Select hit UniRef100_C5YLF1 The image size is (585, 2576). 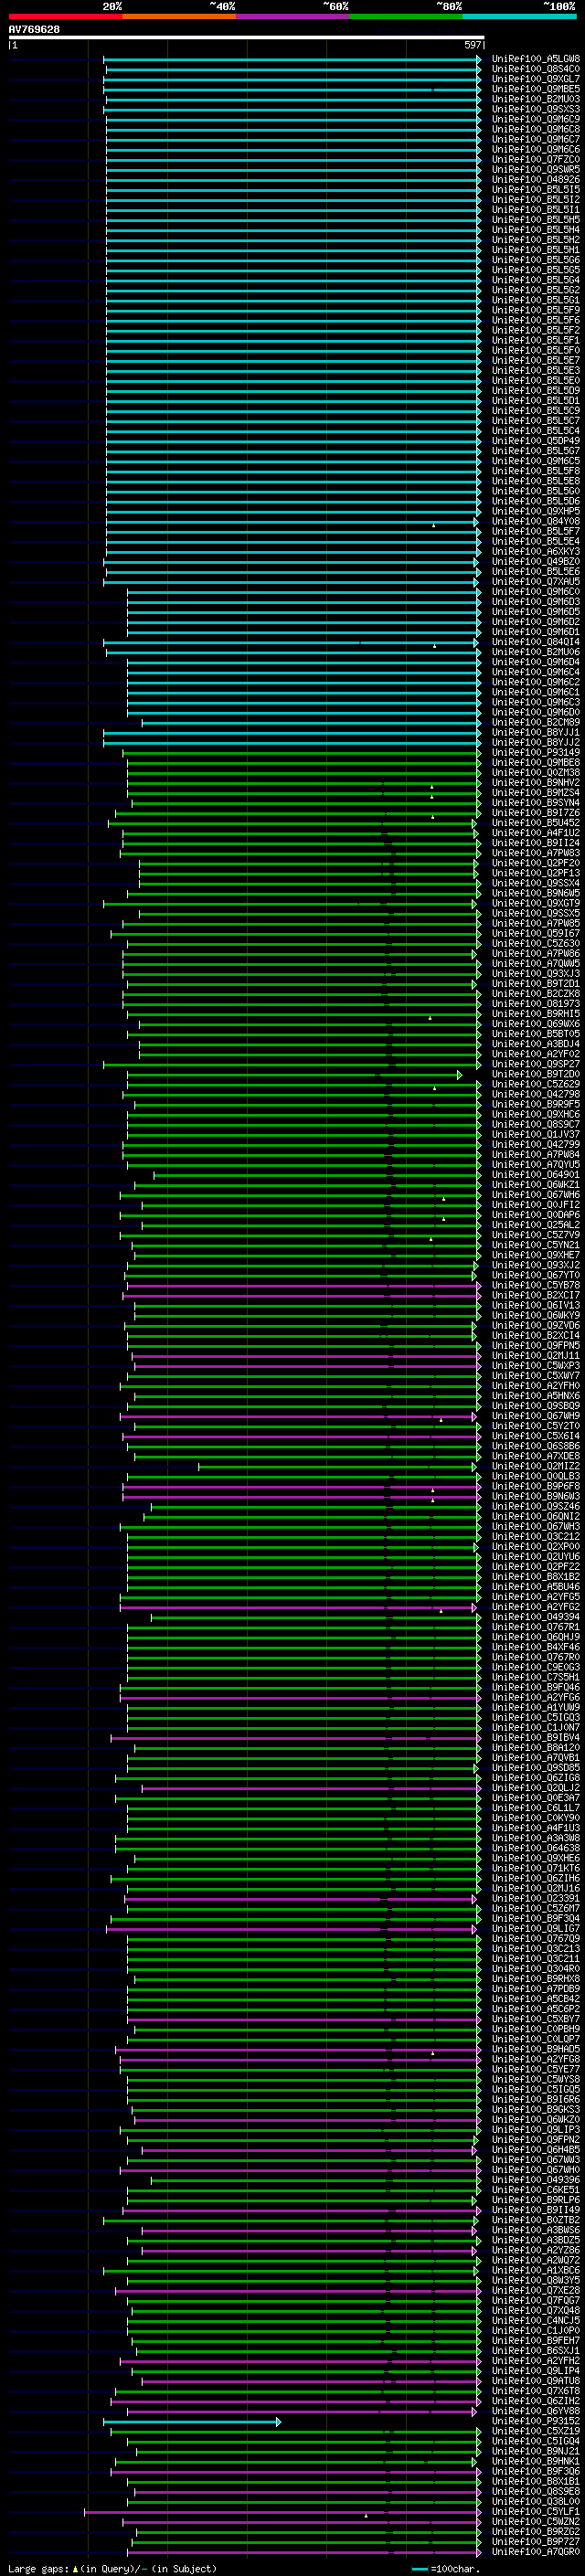[x=536, y=2511]
